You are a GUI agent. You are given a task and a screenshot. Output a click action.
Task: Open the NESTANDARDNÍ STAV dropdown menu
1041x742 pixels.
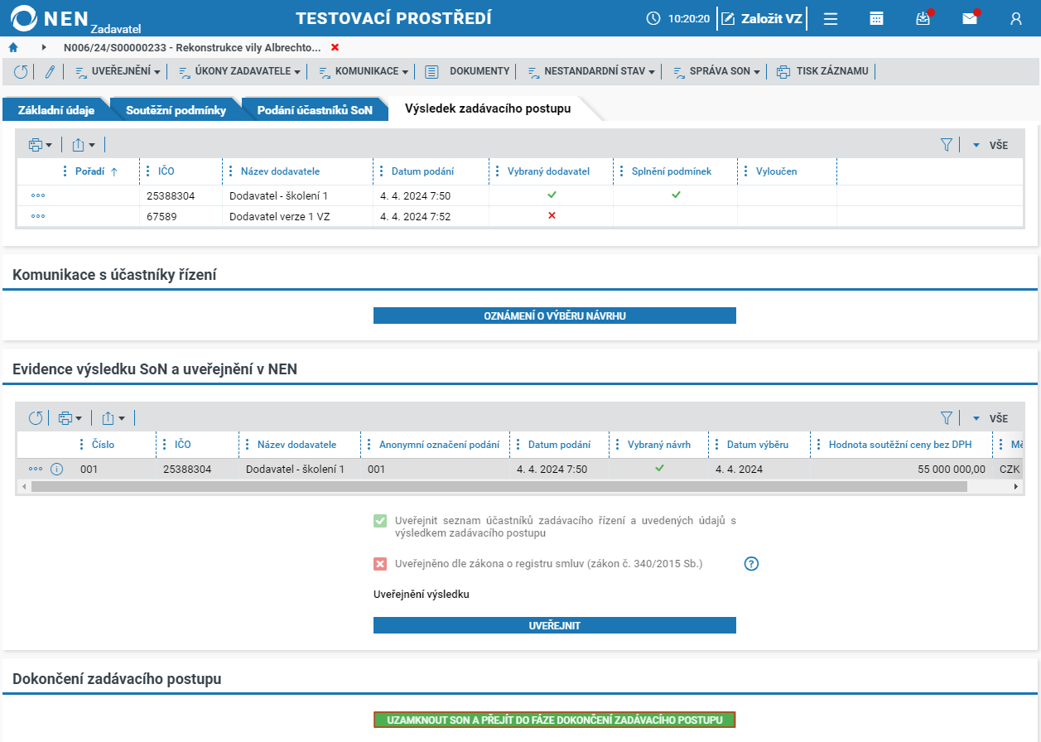pyautogui.click(x=590, y=71)
